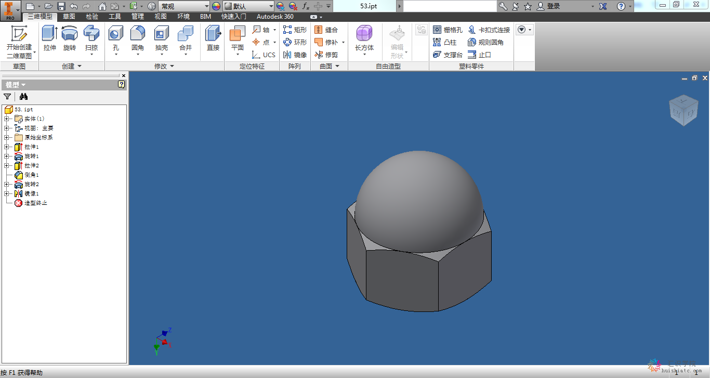Image resolution: width=710 pixels, height=378 pixels.
Task: Expand the 镜像1 feature node
Action: pyautogui.click(x=7, y=193)
